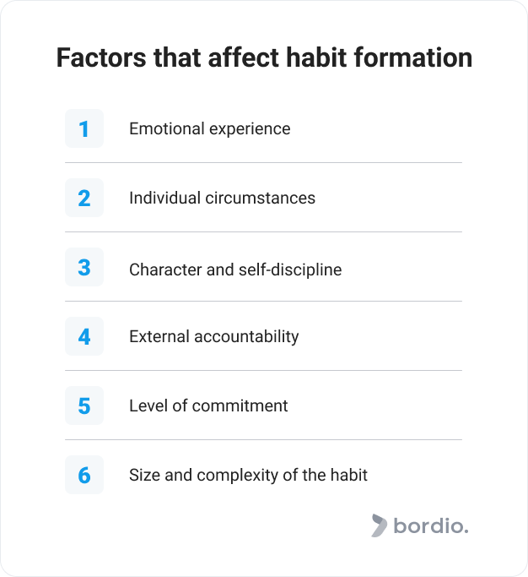Select the External accountability item

214,337
